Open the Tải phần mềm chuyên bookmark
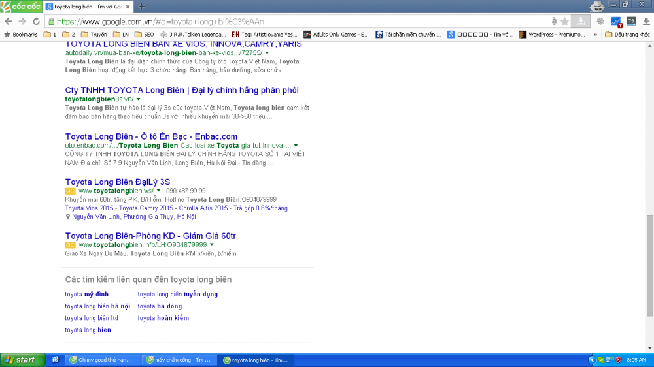The width and height of the screenshot is (654, 367). tap(408, 35)
